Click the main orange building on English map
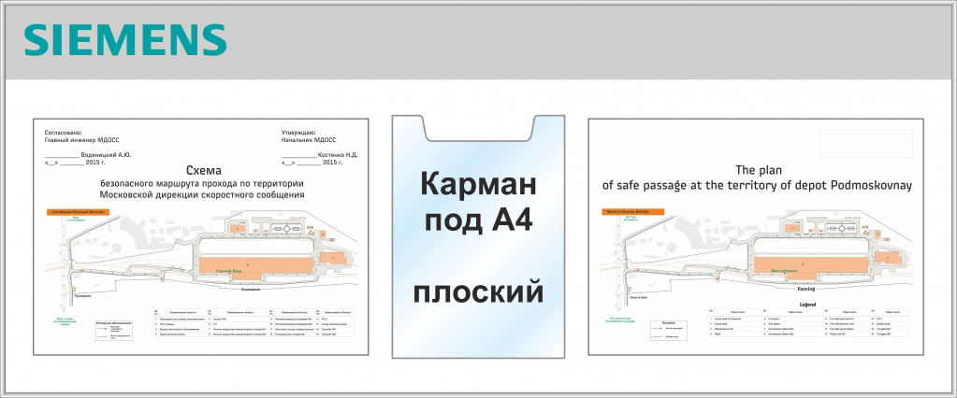Image resolution: width=957 pixels, height=398 pixels. tap(810, 269)
